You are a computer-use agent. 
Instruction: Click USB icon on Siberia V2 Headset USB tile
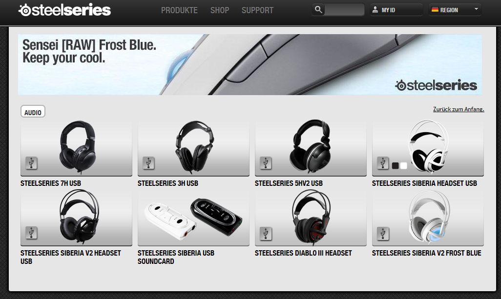click(31, 233)
